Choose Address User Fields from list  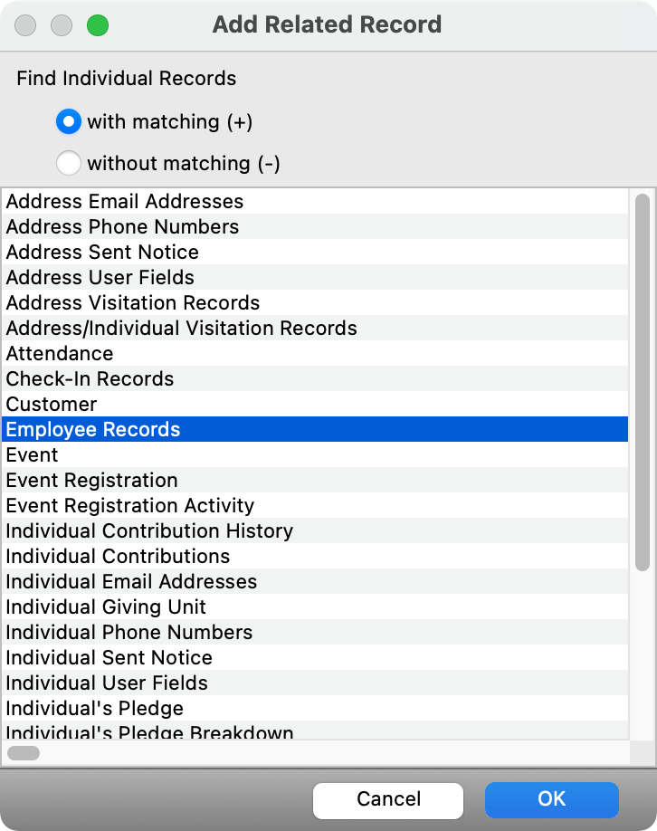[100, 277]
